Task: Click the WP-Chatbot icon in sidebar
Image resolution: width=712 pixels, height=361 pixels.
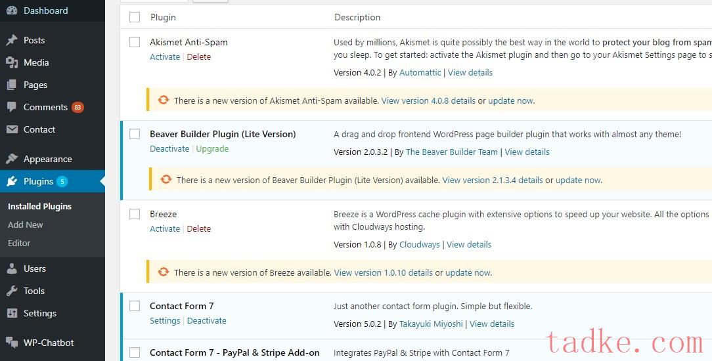Action: click(12, 343)
